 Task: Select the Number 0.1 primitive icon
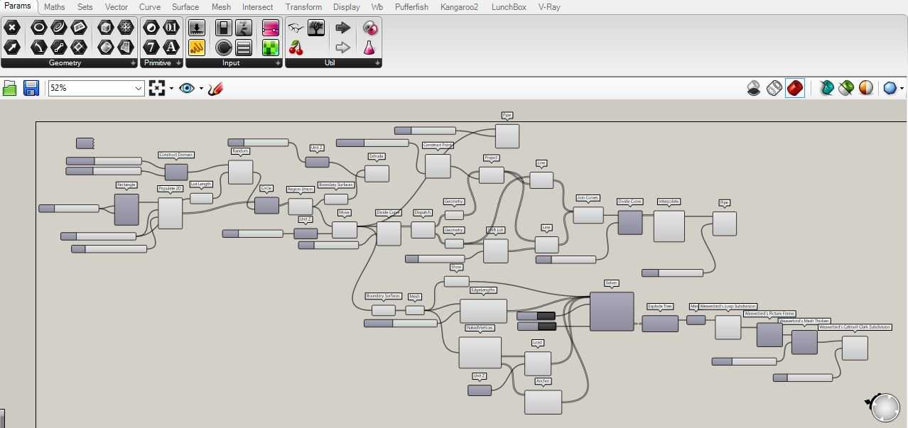[x=171, y=28]
